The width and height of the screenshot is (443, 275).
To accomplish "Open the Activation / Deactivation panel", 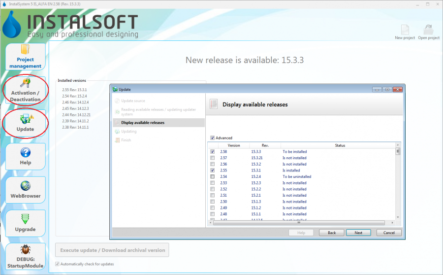I will click(25, 90).
